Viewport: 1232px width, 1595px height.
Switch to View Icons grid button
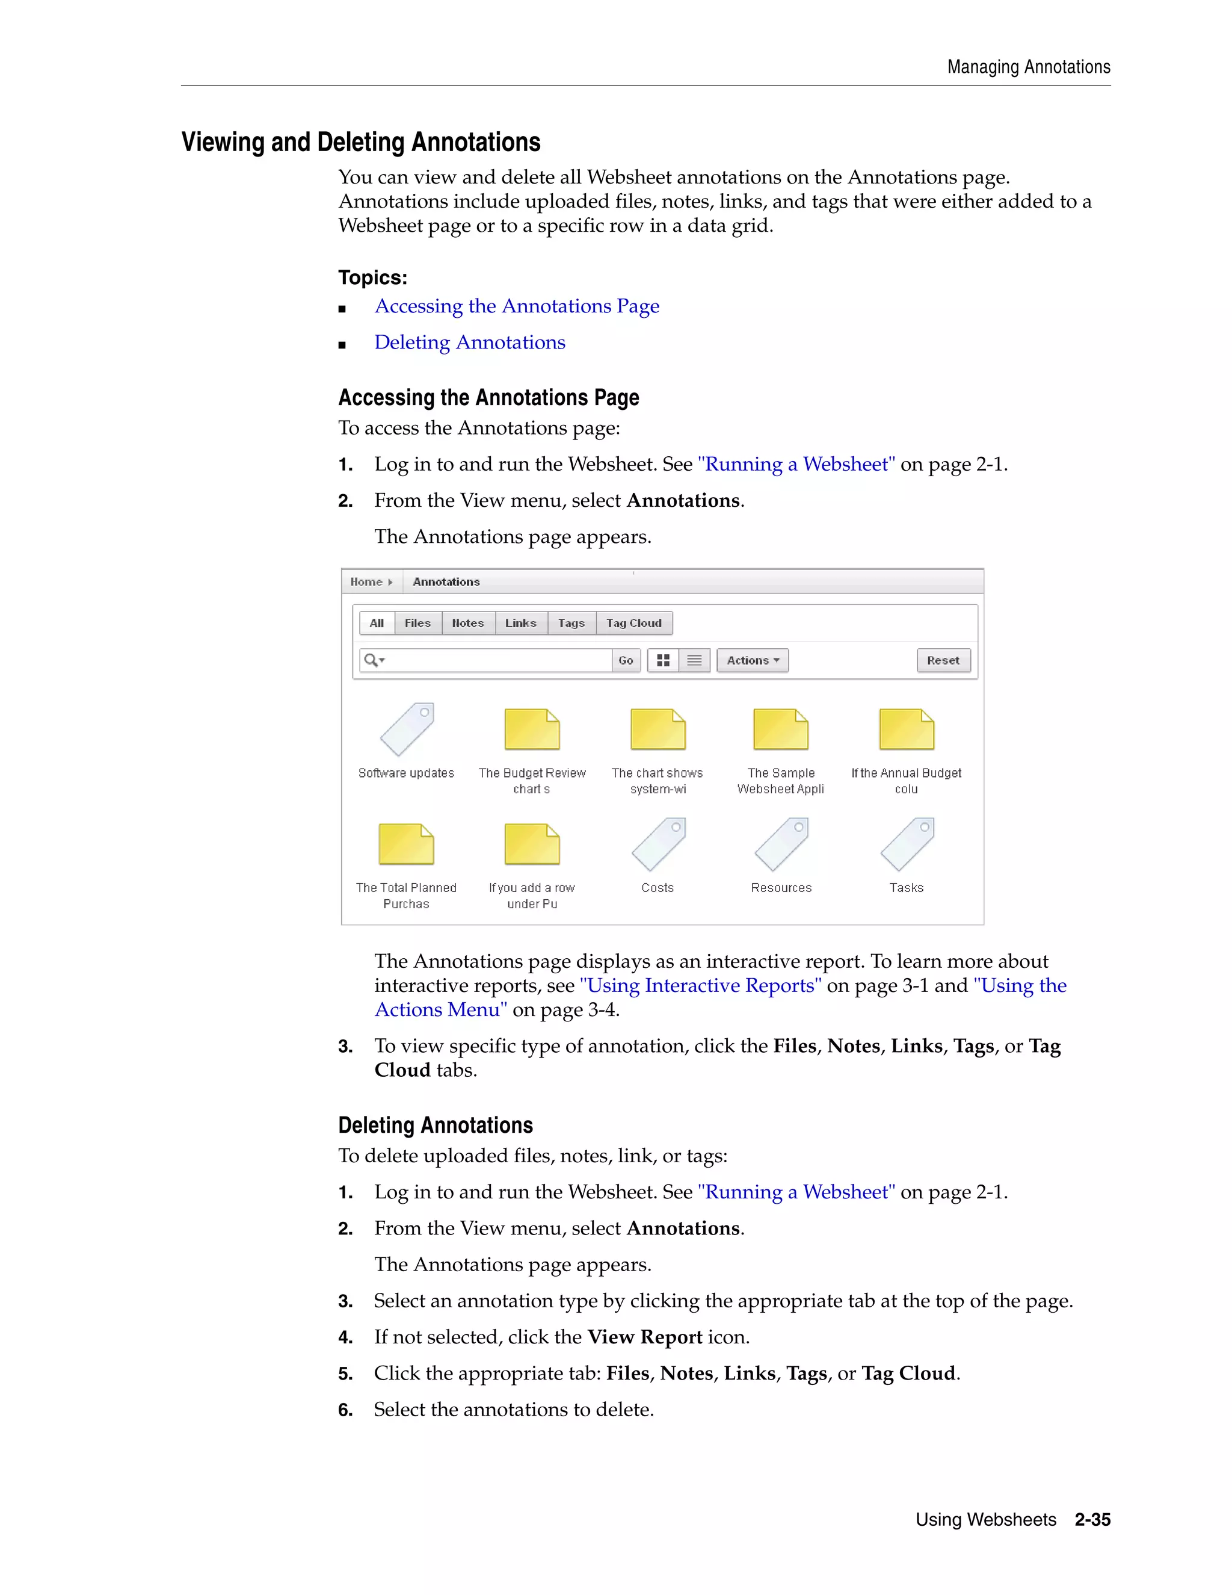point(664,660)
